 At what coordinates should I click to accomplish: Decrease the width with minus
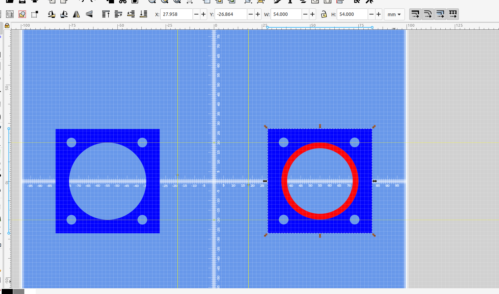coord(305,14)
